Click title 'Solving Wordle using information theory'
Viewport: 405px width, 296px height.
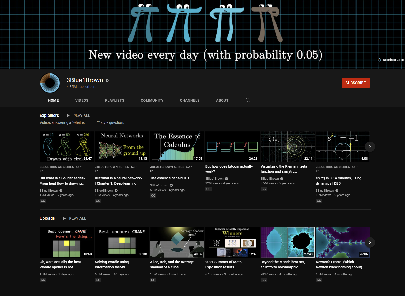(112, 265)
